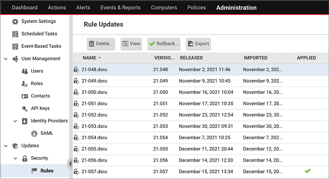
Task: Click lock icon of 21-050.dsru row
Action: [76, 92]
